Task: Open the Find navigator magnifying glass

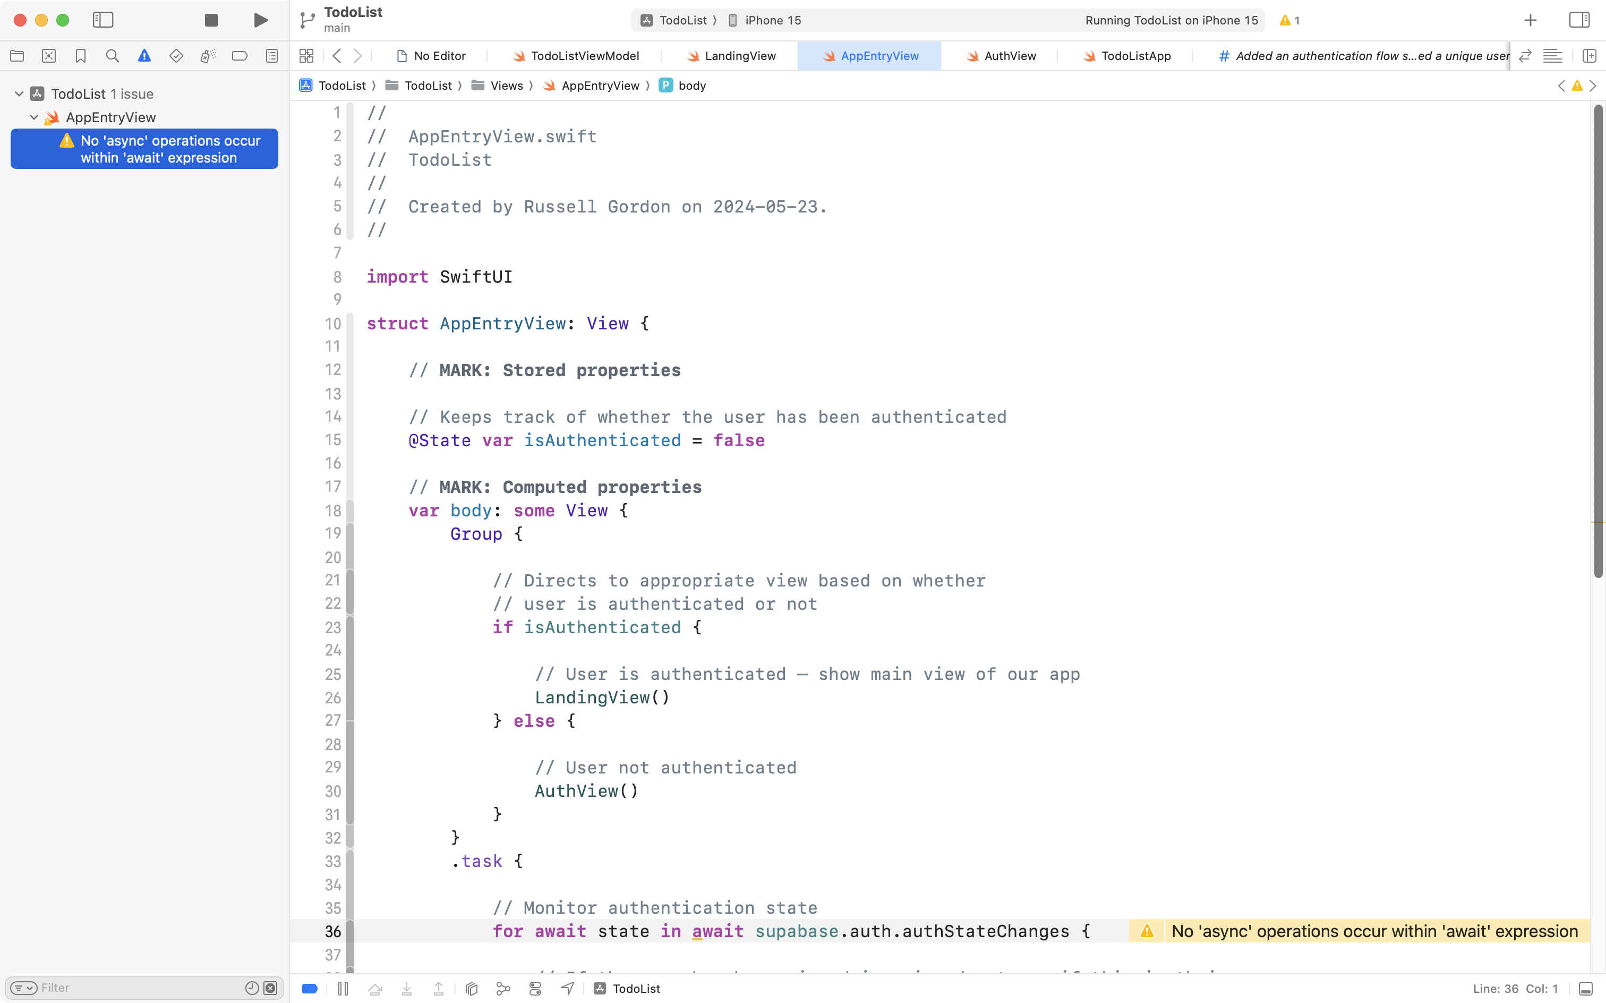Action: point(113,56)
